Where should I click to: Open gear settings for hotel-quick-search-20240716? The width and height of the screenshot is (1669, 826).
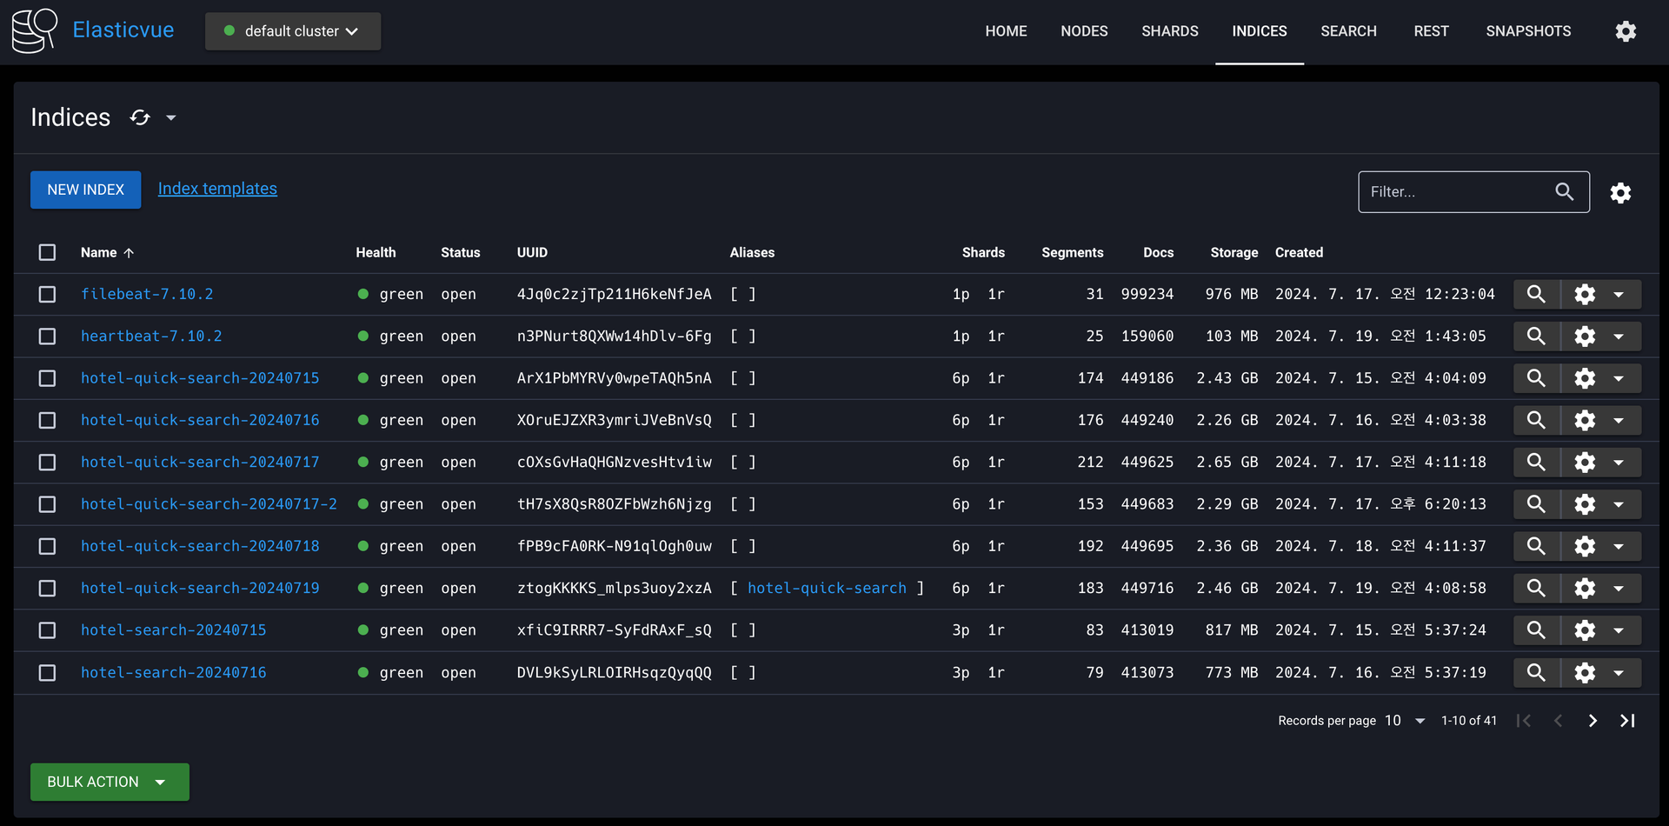(x=1585, y=420)
